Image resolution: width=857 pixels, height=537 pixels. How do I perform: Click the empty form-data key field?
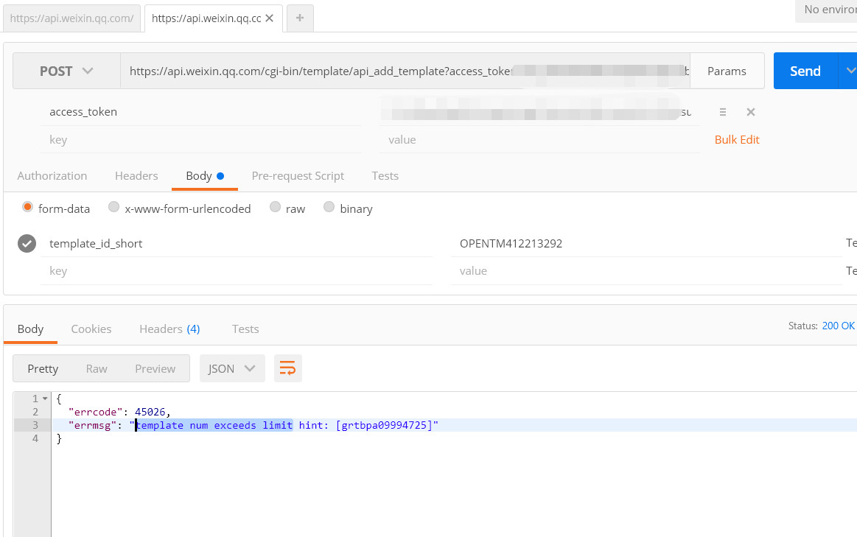pyautogui.click(x=236, y=271)
